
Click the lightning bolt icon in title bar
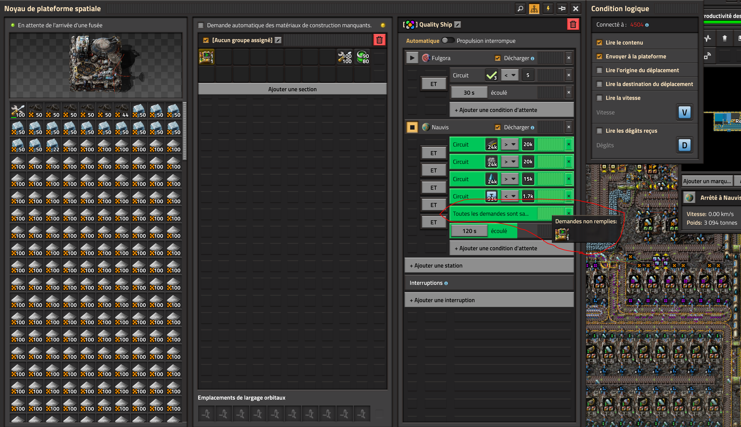(548, 9)
